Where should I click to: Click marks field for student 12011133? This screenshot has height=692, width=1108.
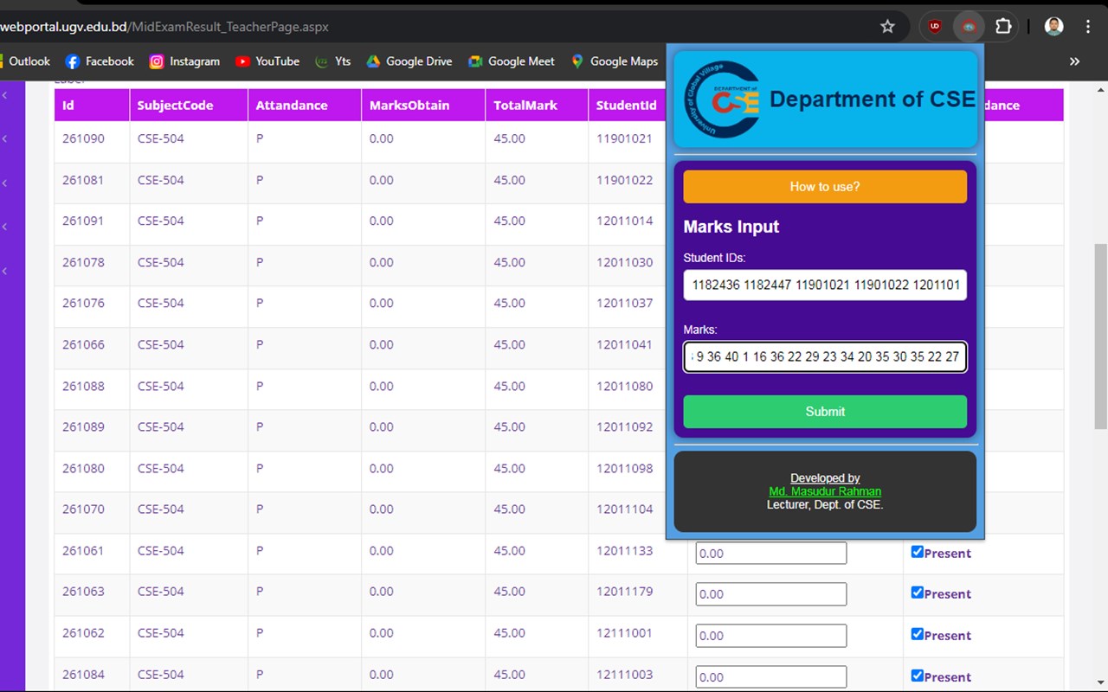pyautogui.click(x=771, y=554)
